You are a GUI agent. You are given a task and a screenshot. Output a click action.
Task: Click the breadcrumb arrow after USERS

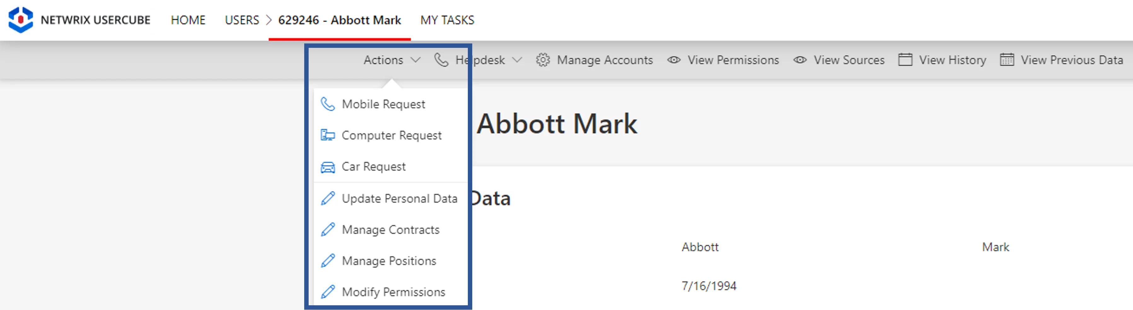(269, 20)
